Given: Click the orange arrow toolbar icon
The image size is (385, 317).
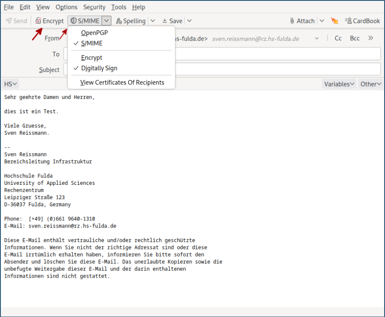Looking at the screenshot, I should pos(335,21).
